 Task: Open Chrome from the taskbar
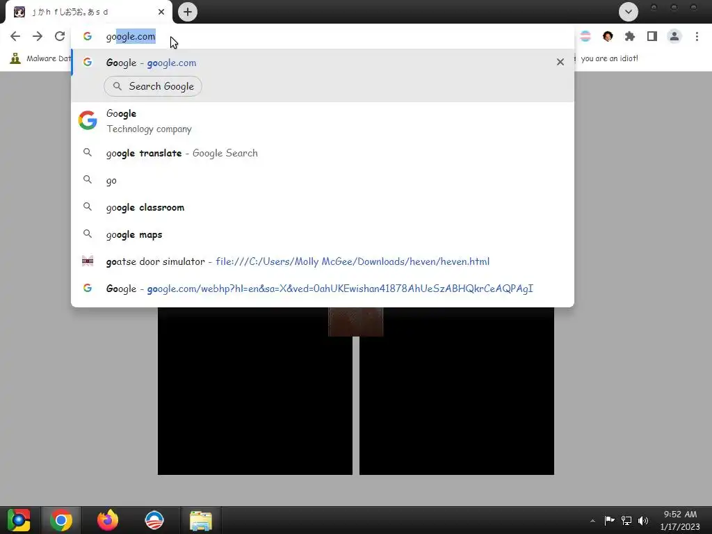[61, 520]
